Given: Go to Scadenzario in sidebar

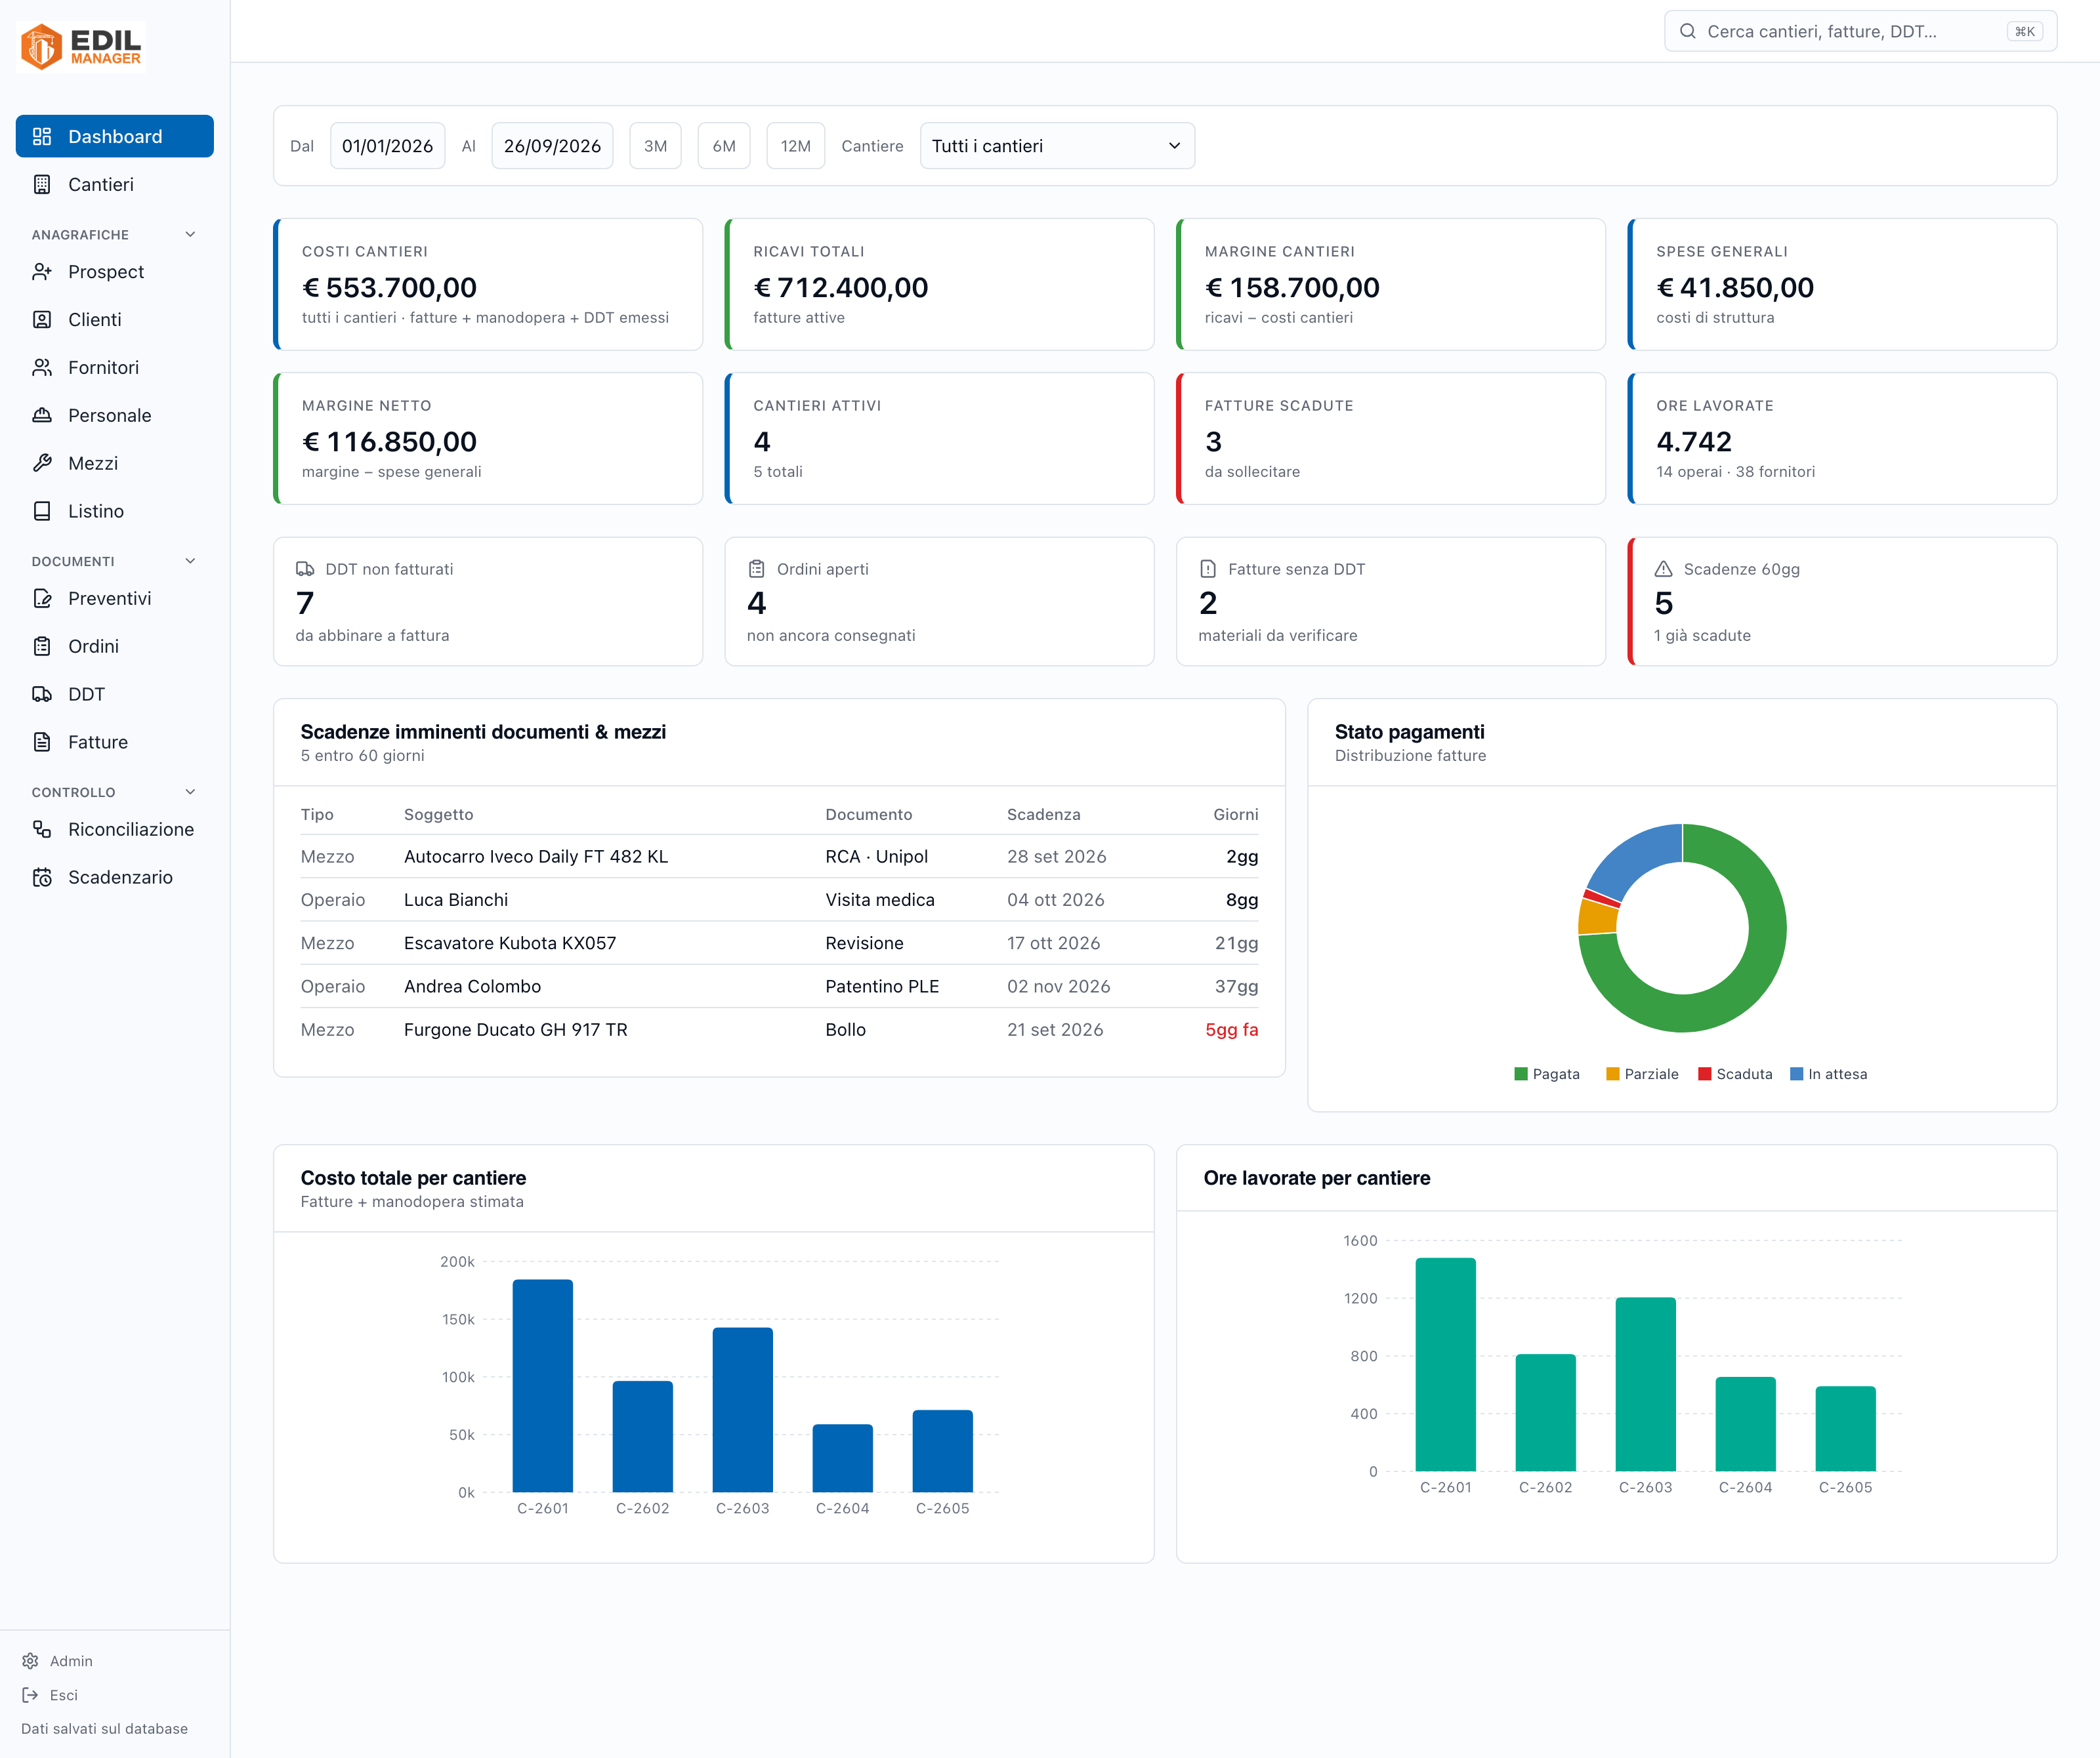Looking at the screenshot, I should (x=115, y=878).
